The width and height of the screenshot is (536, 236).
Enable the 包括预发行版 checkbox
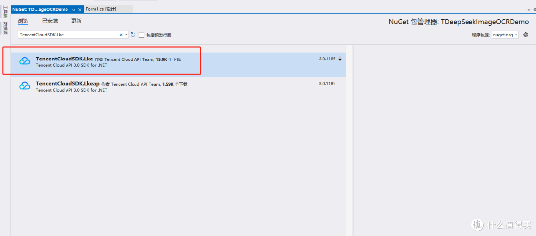click(141, 35)
